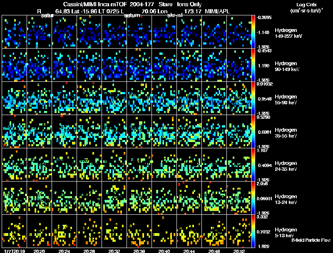Click the '20:48' time axis label
Screen dimensions: 333x253
point(214,251)
